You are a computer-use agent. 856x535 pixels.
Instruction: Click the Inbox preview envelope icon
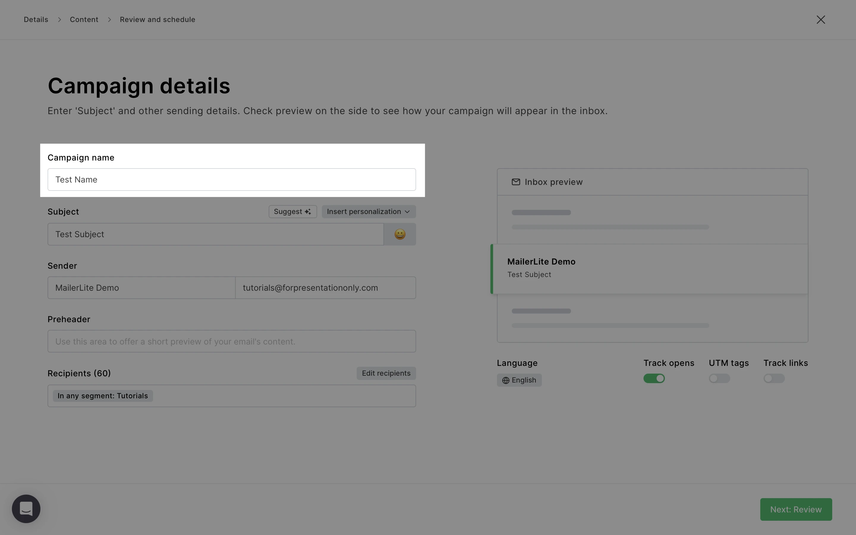point(516,182)
